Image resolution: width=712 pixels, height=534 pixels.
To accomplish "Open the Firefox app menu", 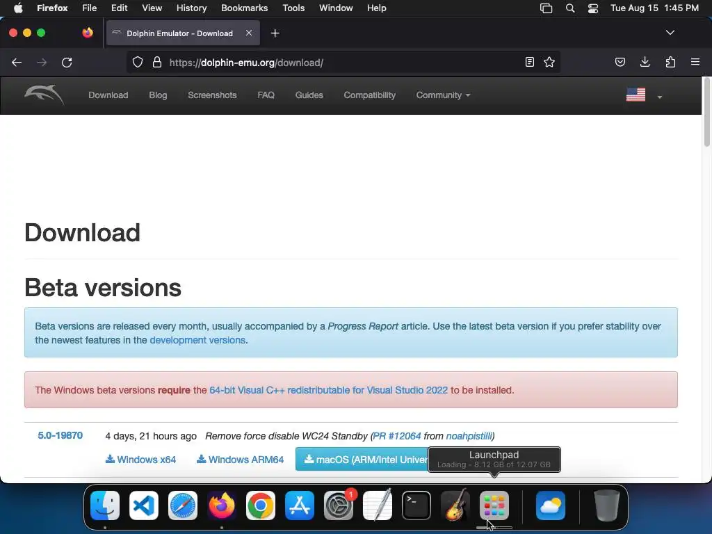I will point(52,8).
